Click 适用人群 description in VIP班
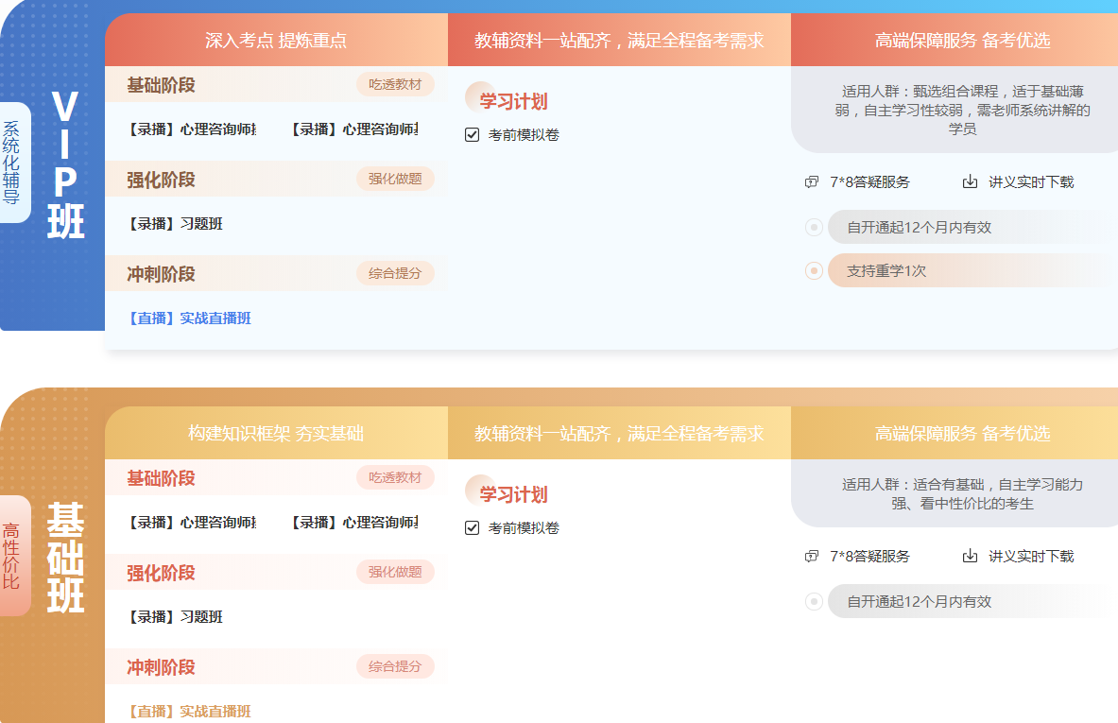Image resolution: width=1118 pixels, height=723 pixels. (x=962, y=110)
